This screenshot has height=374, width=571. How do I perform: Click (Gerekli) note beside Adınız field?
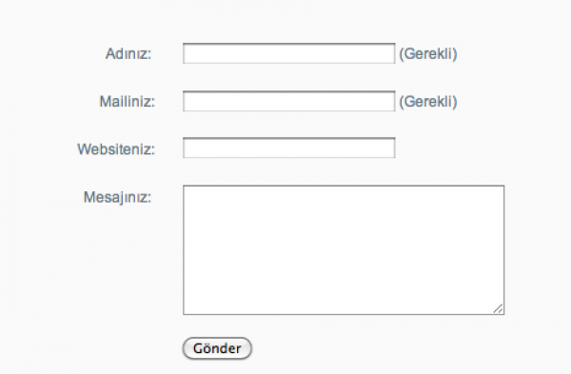click(x=428, y=54)
